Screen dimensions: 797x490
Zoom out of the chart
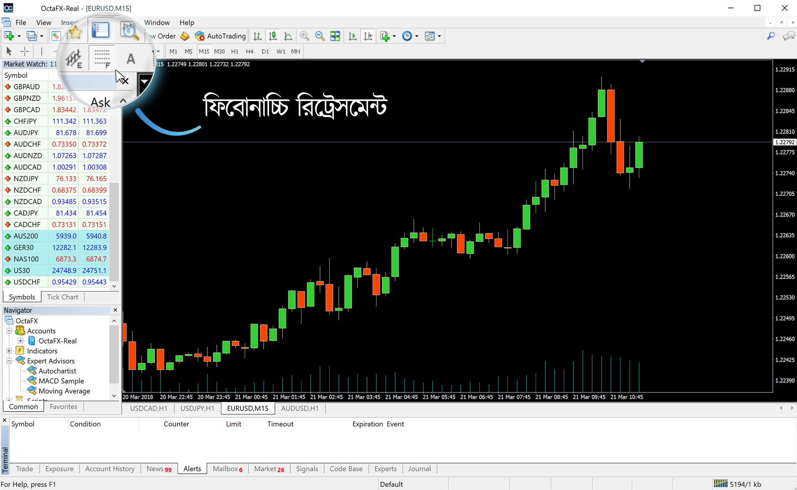click(x=319, y=36)
